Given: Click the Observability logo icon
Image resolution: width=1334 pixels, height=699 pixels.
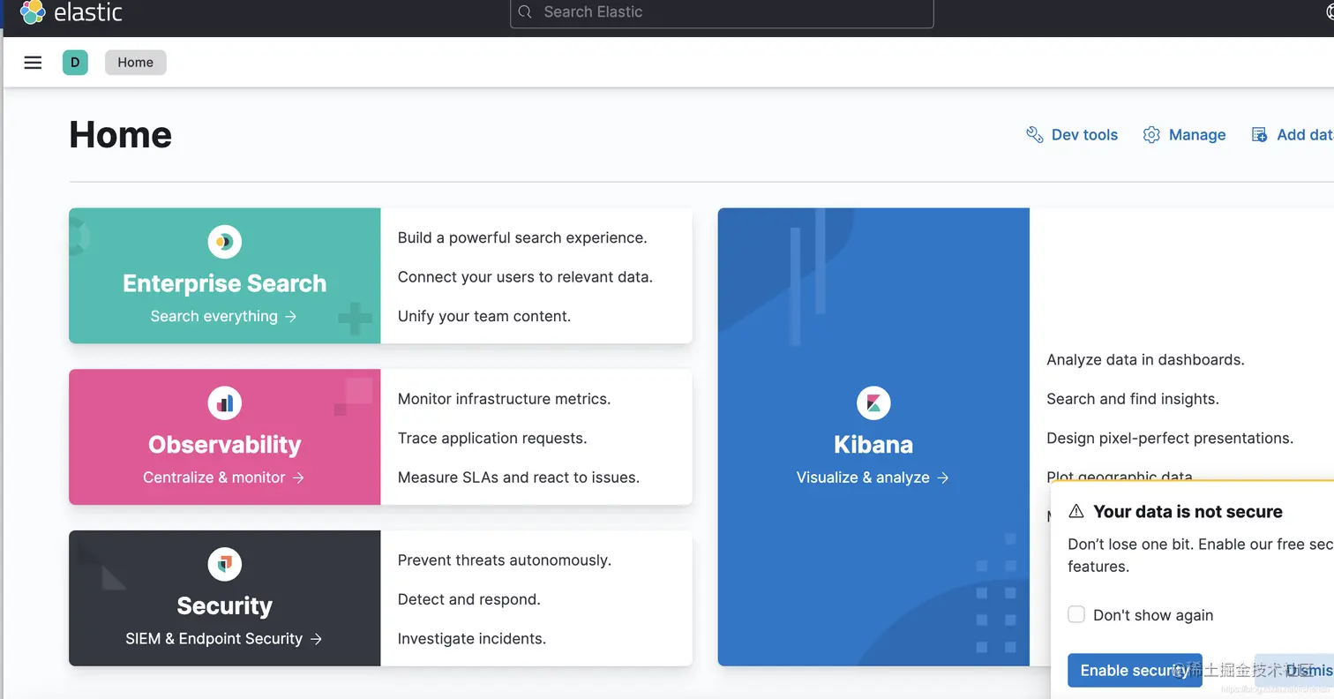Looking at the screenshot, I should (225, 403).
